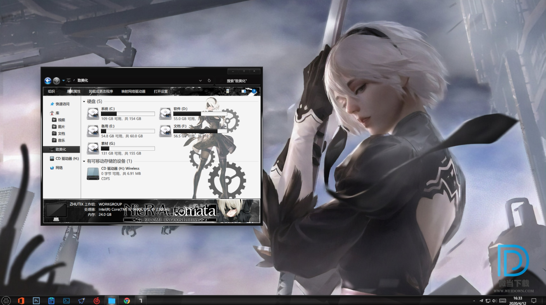Image resolution: width=546 pixels, height=305 pixels.
Task: Click the blue help icon
Action: [x=254, y=91]
